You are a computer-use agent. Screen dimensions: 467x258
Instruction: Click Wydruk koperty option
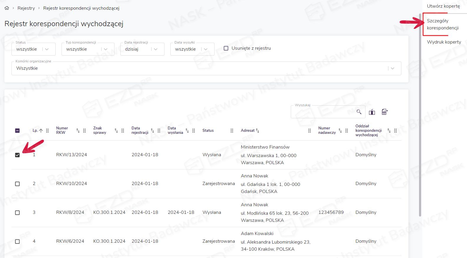pyautogui.click(x=444, y=42)
